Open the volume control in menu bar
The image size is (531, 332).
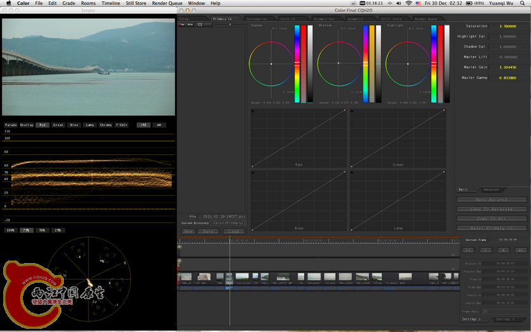click(399, 3)
